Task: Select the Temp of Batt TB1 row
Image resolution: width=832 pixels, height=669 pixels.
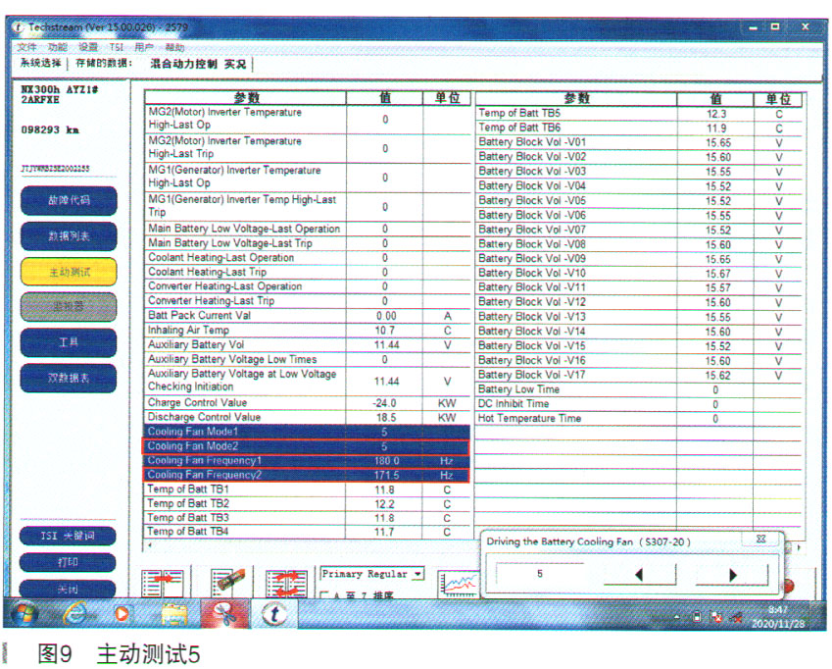Action: [307, 489]
